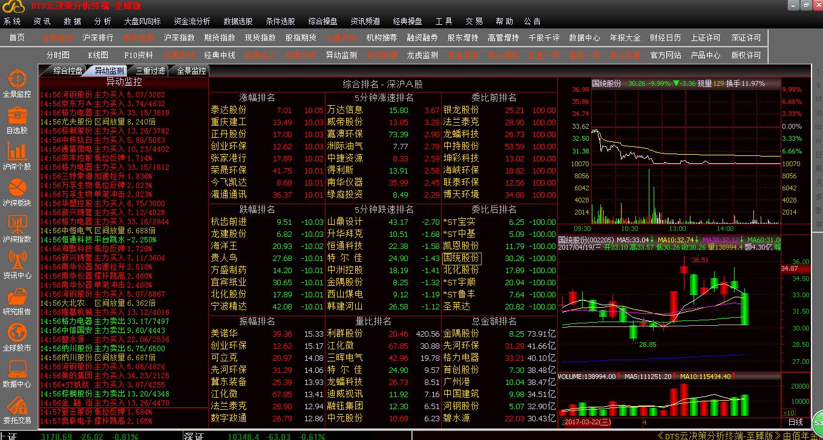
Task: Click the 财经日历 toolbar button
Action: coord(666,37)
